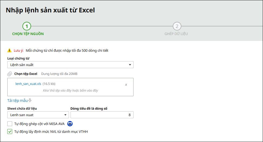Image resolution: width=263 pixels, height=142 pixels.
Task: Click the Tải tệp mẫu link
Action: (17, 101)
